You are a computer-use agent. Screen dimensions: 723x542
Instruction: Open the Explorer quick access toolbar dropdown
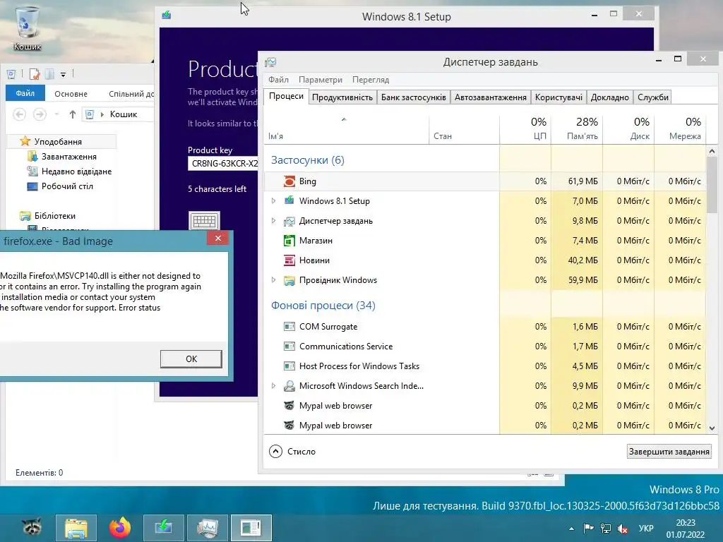(63, 74)
